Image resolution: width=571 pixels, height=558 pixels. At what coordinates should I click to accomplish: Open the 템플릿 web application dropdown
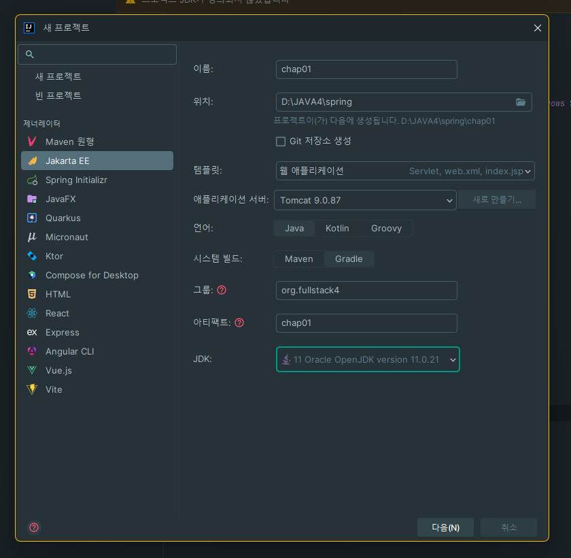coord(405,171)
